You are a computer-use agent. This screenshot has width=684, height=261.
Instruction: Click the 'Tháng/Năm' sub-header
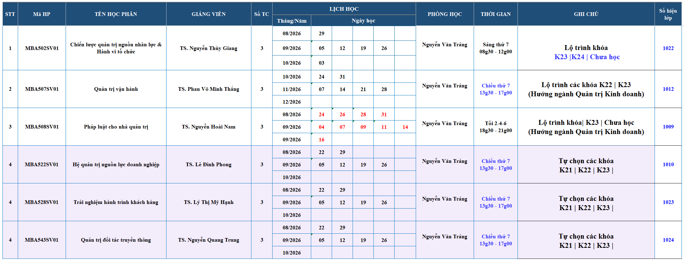[x=292, y=21]
